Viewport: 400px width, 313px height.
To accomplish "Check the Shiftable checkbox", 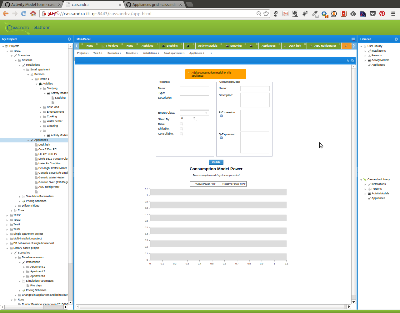I will point(181,129).
